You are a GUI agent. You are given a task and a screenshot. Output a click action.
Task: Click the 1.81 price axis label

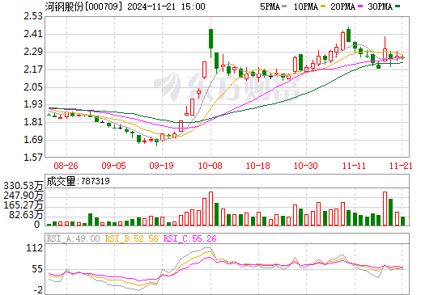[x=33, y=122]
